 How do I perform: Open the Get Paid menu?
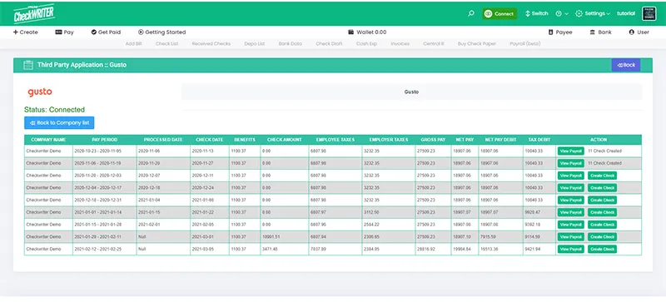pyautogui.click(x=106, y=32)
